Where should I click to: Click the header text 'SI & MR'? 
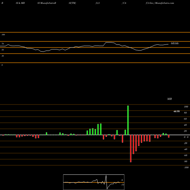point(20,3)
